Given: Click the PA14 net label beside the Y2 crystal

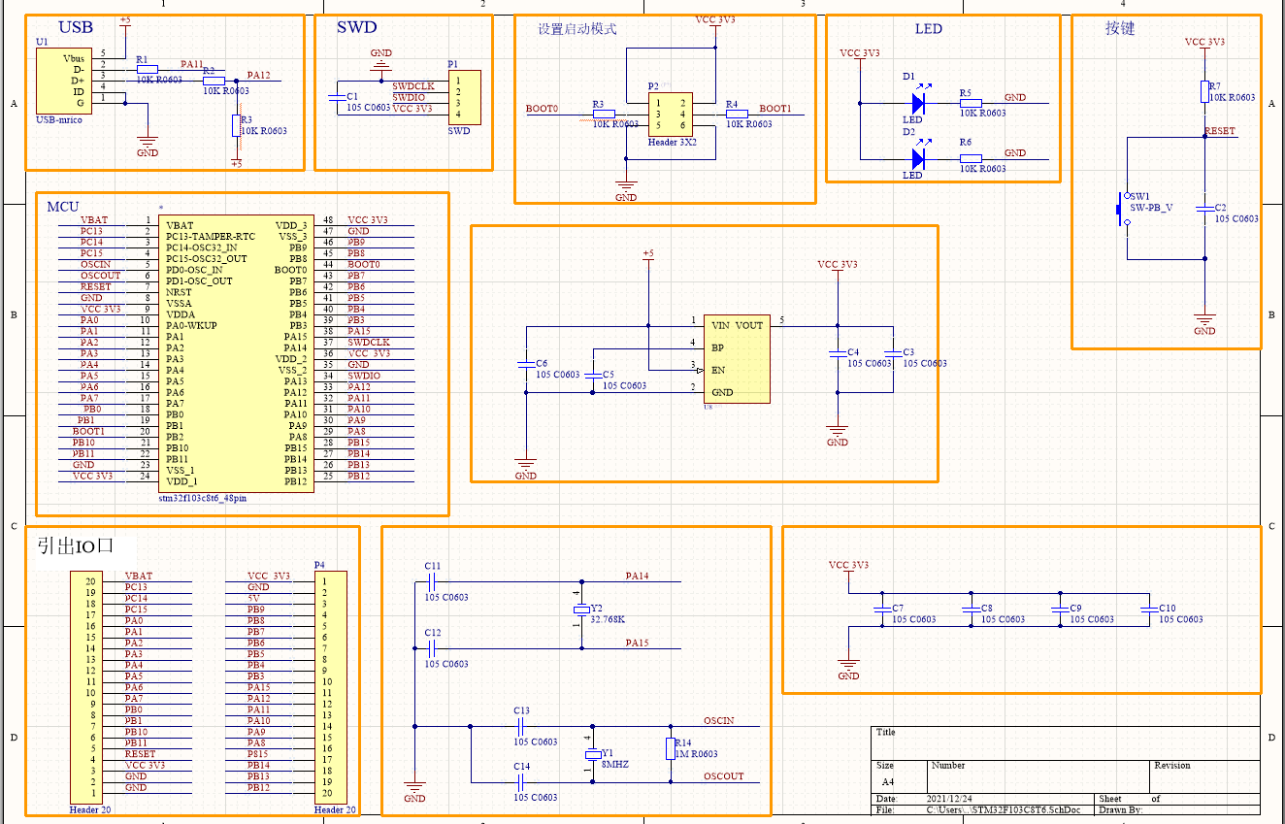Looking at the screenshot, I should pos(637,577).
